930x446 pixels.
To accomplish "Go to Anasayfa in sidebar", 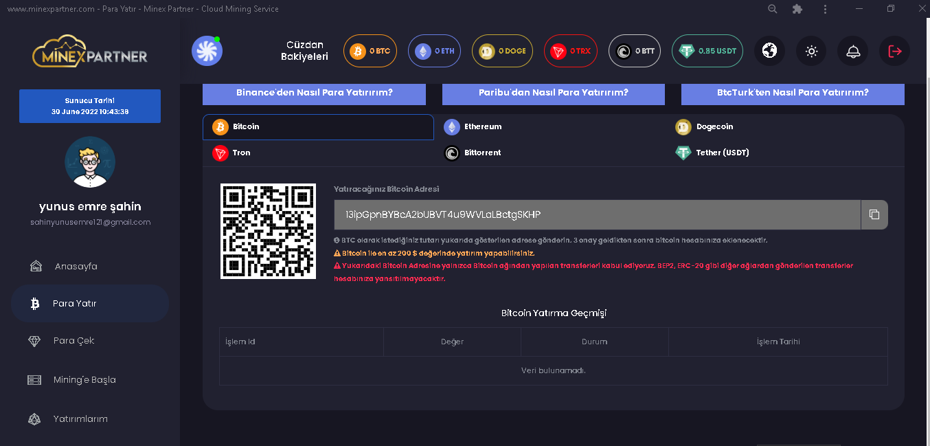I will [76, 267].
